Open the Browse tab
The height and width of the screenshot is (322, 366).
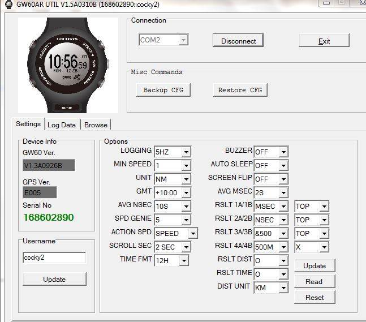point(96,125)
